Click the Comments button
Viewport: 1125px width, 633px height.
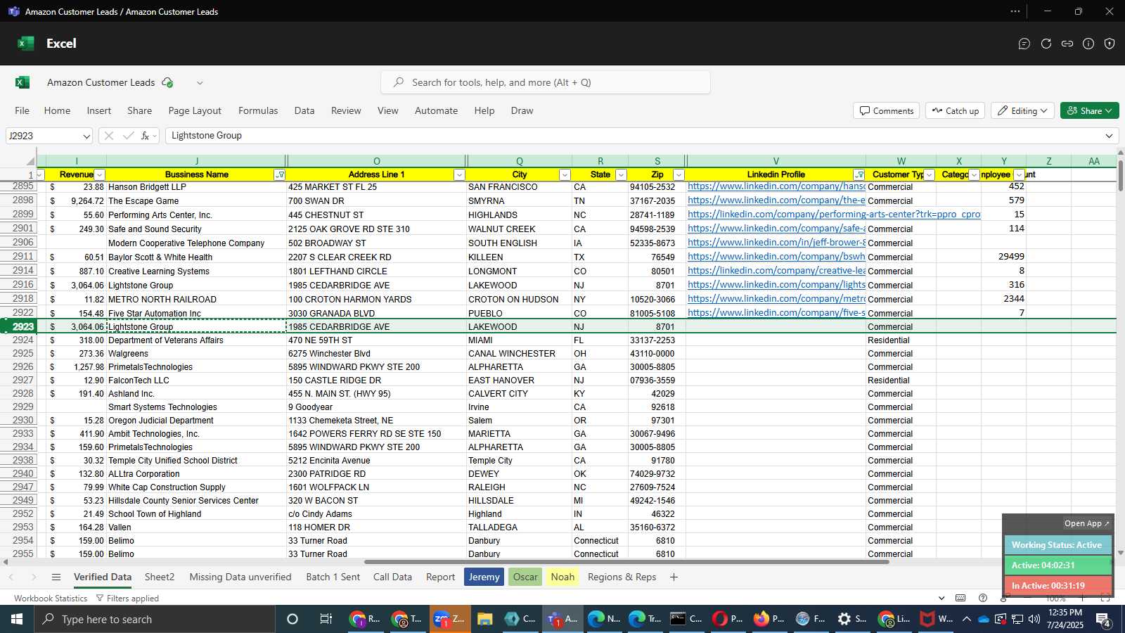point(887,110)
